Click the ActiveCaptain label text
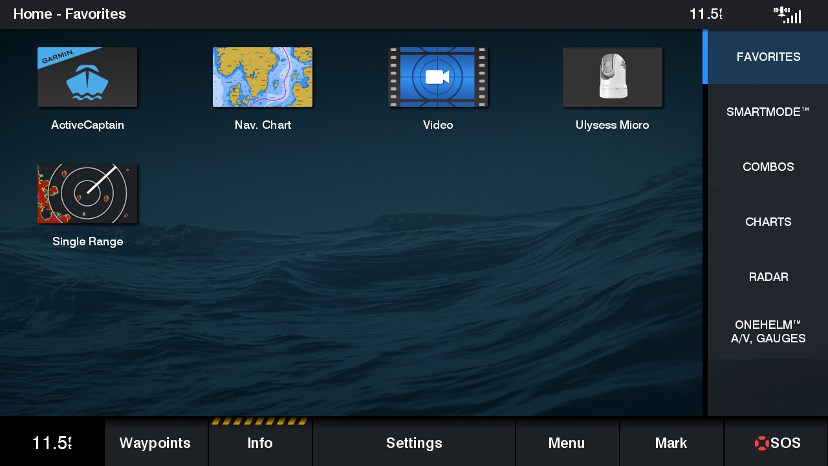Image resolution: width=828 pixels, height=466 pixels. 87,125
